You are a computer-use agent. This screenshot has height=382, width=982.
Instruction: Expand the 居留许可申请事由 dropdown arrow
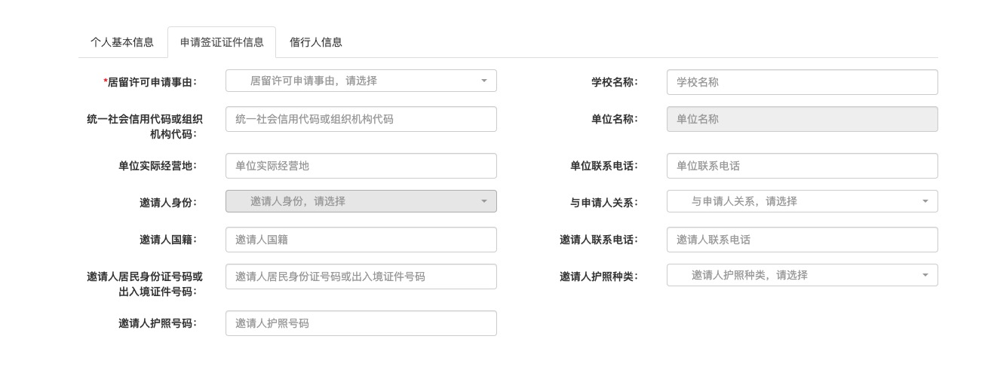tap(484, 81)
